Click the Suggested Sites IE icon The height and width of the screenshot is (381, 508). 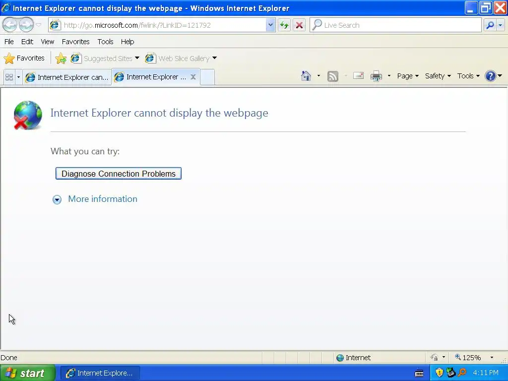click(x=76, y=59)
